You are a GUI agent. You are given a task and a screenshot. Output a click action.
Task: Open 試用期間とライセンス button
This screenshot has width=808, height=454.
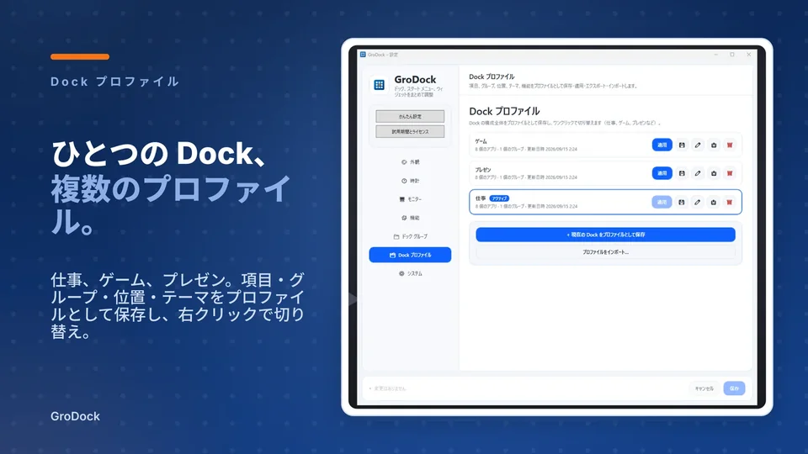pos(410,132)
